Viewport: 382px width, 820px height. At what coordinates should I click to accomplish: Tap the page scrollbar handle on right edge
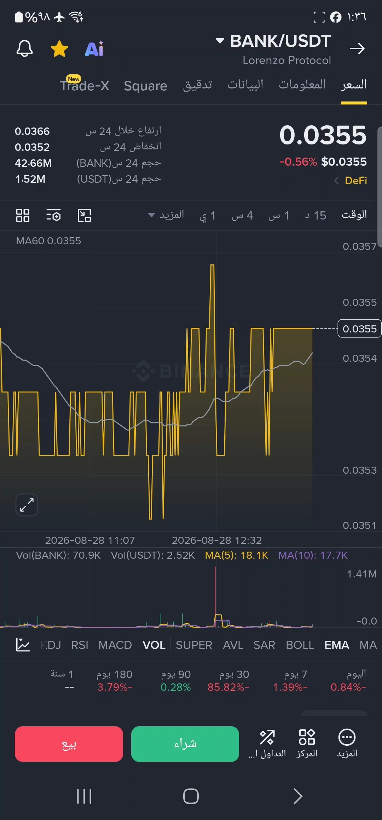380,187
